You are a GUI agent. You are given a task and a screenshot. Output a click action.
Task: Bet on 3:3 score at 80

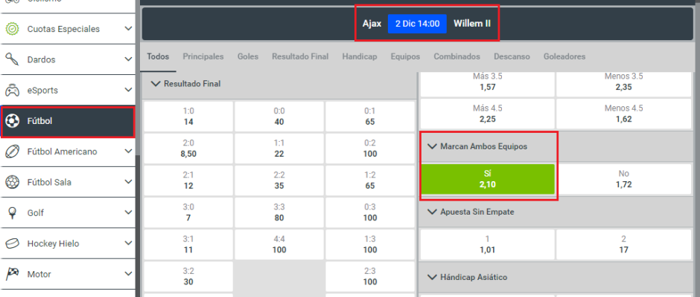279,212
